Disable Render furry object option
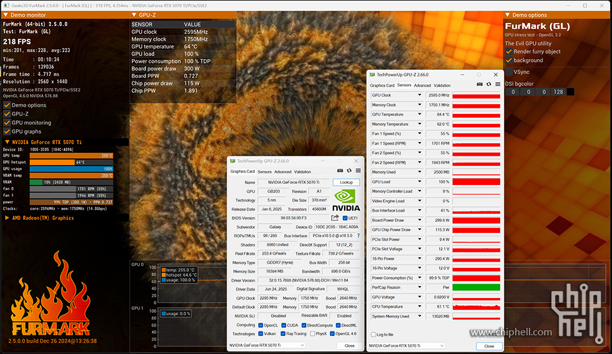The height and width of the screenshot is (354, 612). [509, 51]
